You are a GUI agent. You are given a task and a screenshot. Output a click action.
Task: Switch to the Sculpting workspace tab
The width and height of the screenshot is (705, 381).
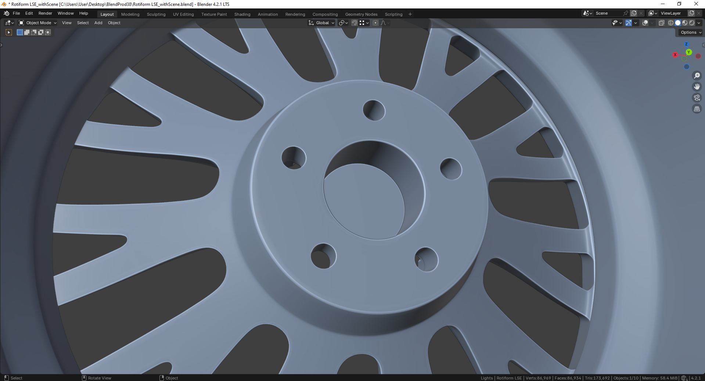156,14
